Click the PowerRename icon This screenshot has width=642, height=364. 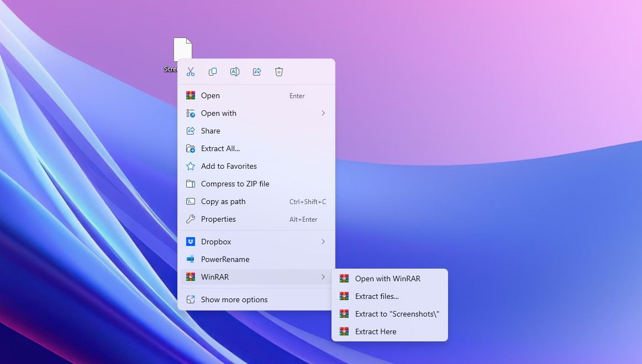191,259
